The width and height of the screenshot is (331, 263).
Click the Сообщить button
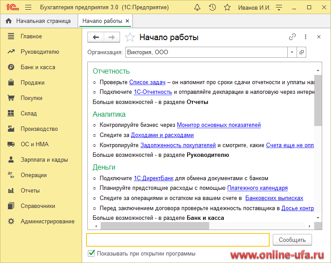[x=292, y=240]
